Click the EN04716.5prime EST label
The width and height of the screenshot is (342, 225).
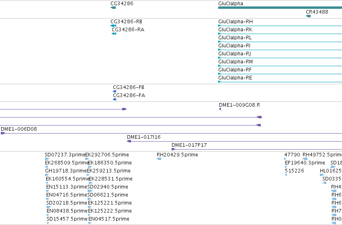point(67,195)
